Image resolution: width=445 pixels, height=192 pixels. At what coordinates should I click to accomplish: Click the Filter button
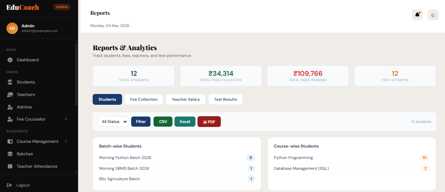pos(141,122)
